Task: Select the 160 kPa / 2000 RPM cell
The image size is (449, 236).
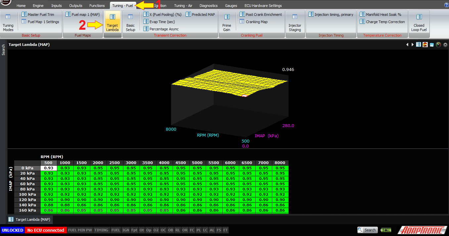Action: [98, 210]
